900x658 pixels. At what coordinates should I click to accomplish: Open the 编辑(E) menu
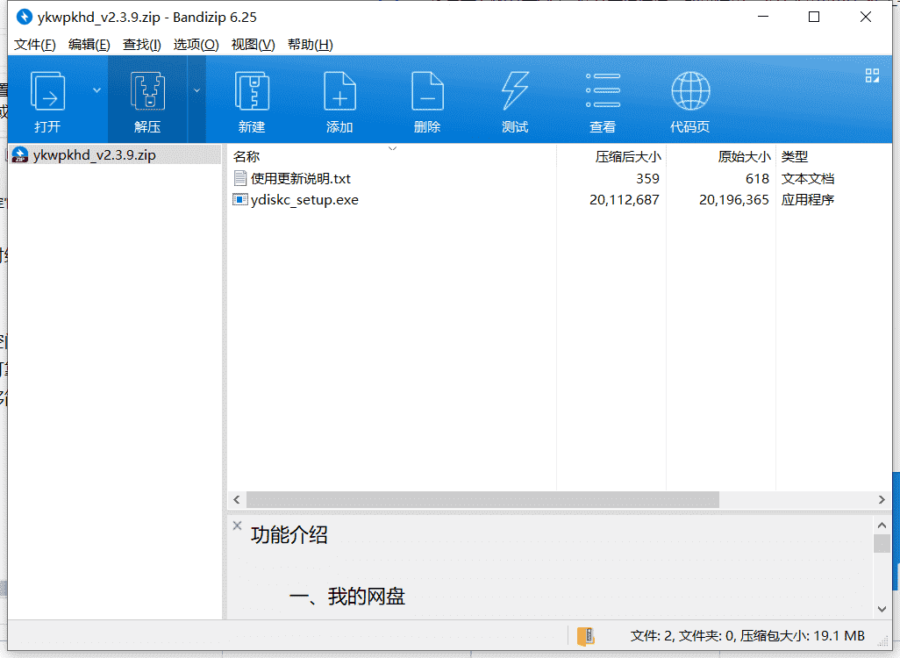click(89, 45)
